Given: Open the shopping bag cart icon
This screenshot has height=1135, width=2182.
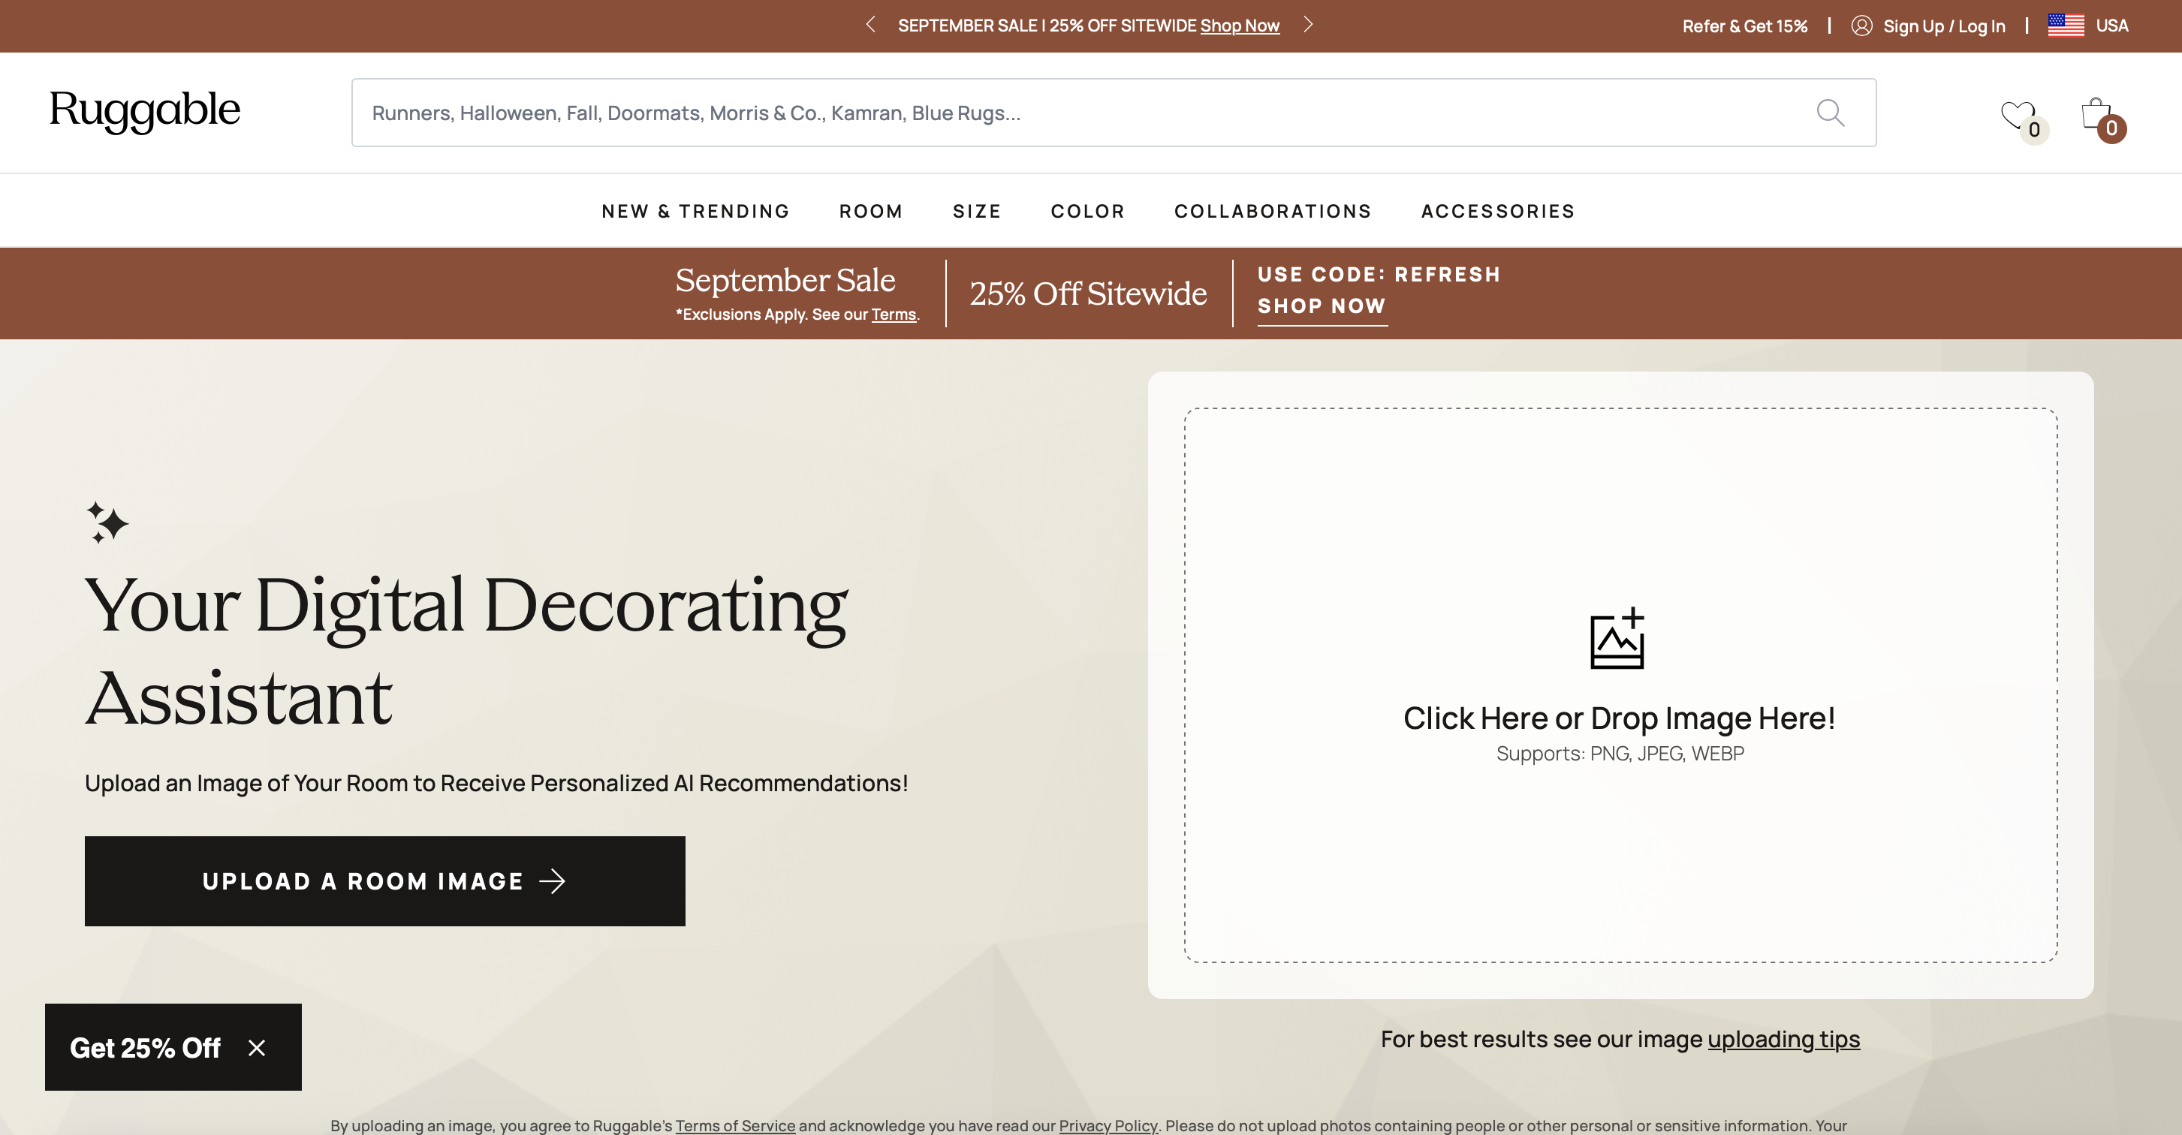Looking at the screenshot, I should [x=2096, y=113].
